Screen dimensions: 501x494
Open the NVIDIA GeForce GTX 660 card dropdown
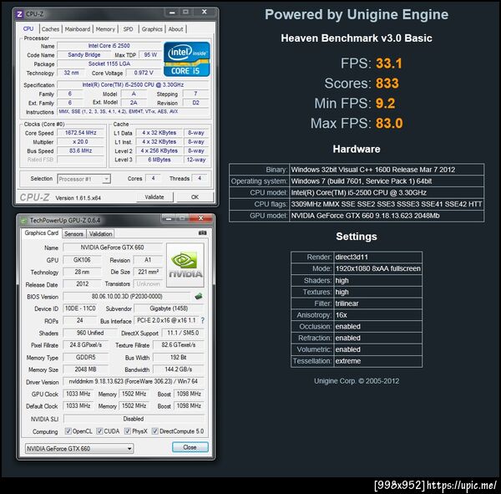click(79, 449)
